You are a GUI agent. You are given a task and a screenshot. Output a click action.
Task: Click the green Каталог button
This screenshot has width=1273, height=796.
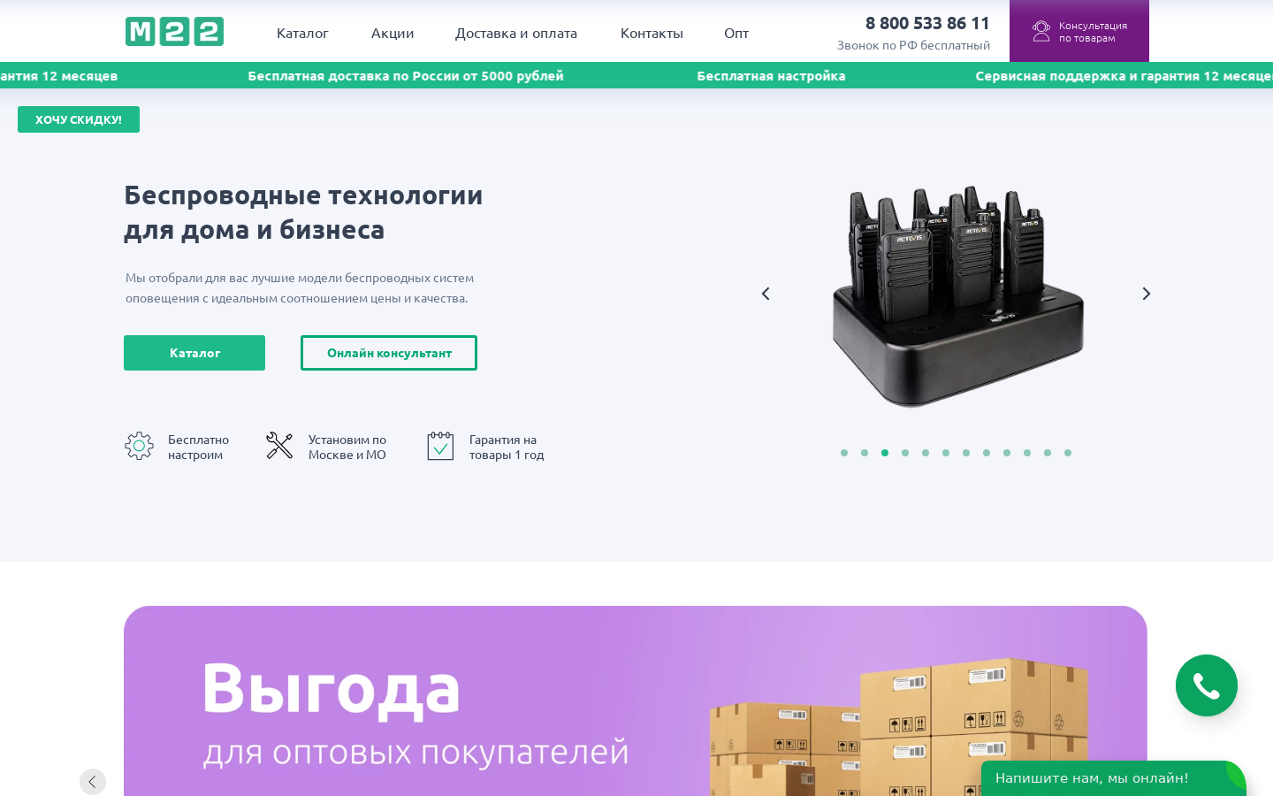coord(194,353)
